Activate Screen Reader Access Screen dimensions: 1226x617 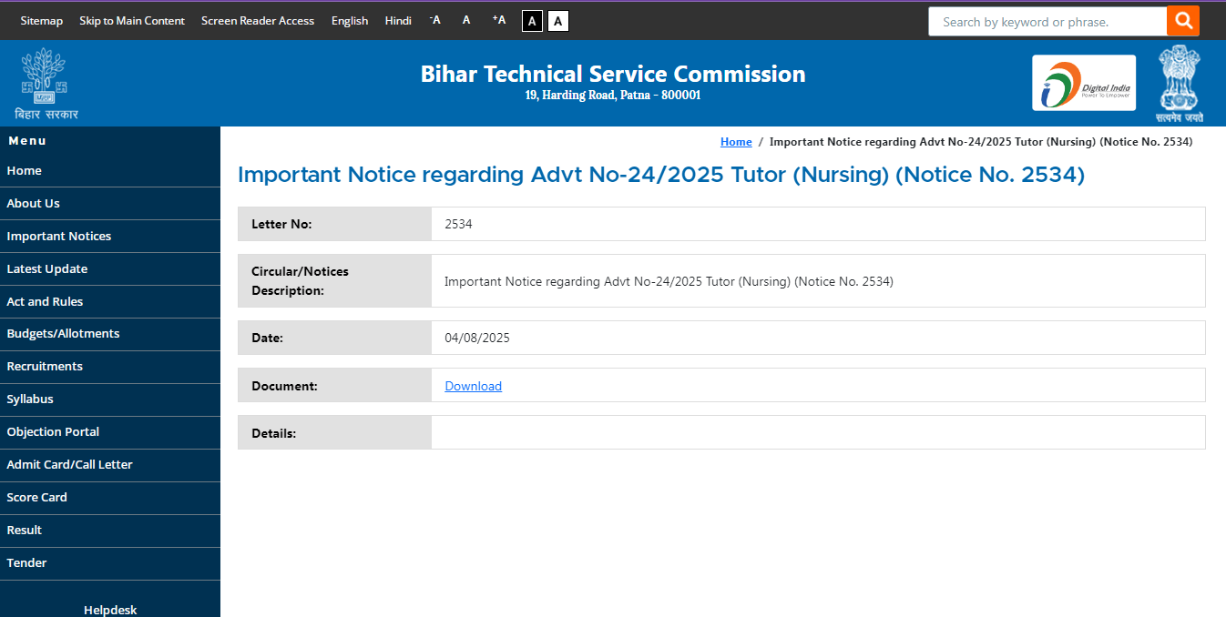coord(258,20)
